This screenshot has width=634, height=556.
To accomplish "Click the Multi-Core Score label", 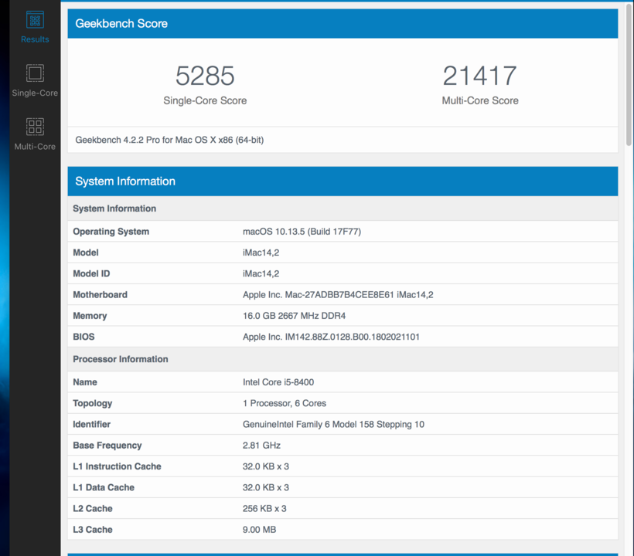I will pos(480,100).
